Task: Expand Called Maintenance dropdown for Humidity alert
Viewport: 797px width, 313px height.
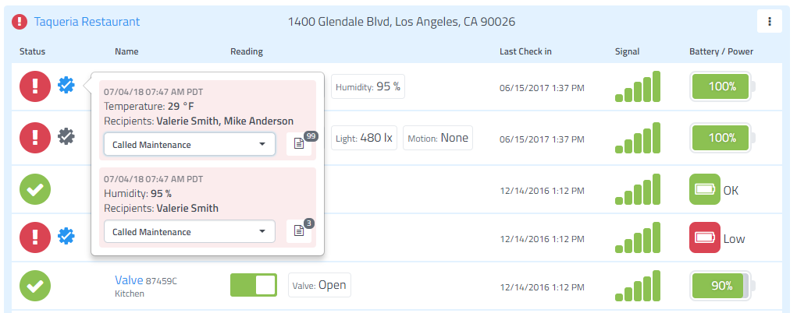Action: pos(190,231)
